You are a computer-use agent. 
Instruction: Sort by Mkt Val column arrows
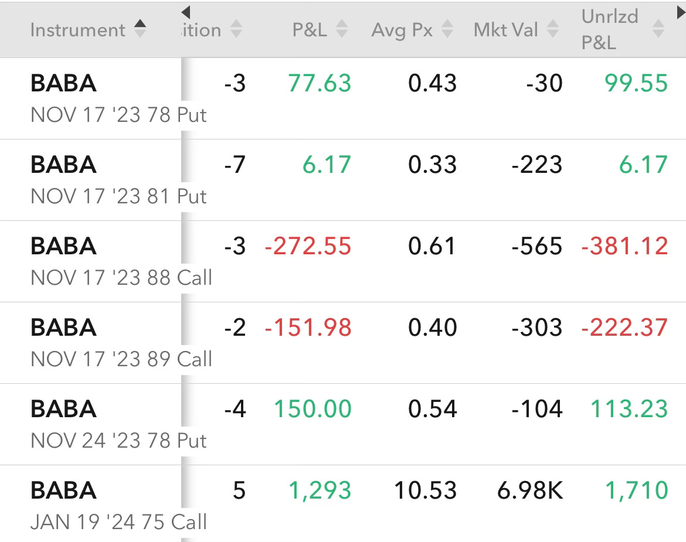553,29
